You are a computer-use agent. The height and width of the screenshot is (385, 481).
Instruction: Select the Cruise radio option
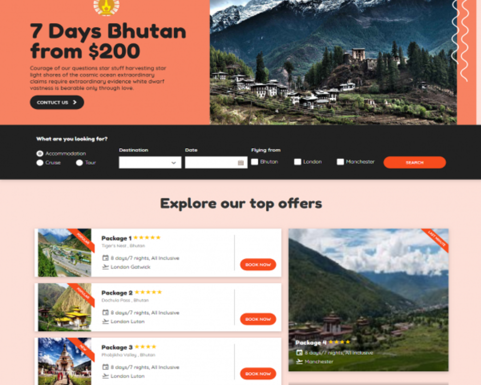[40, 163]
